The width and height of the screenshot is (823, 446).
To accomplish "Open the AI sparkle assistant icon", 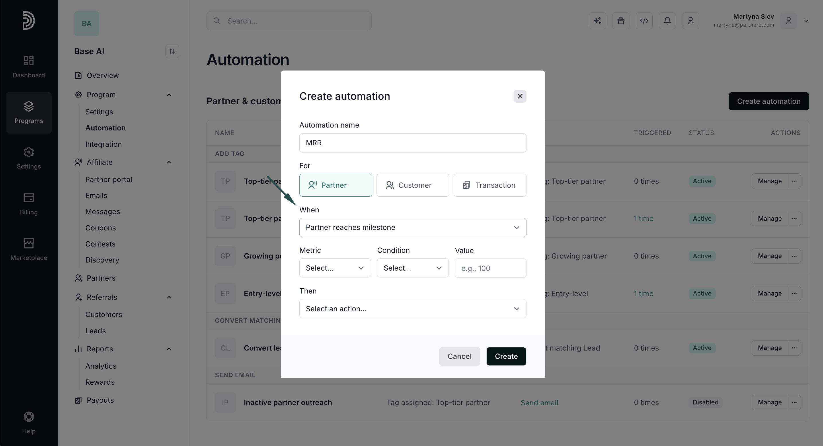I will tap(597, 21).
